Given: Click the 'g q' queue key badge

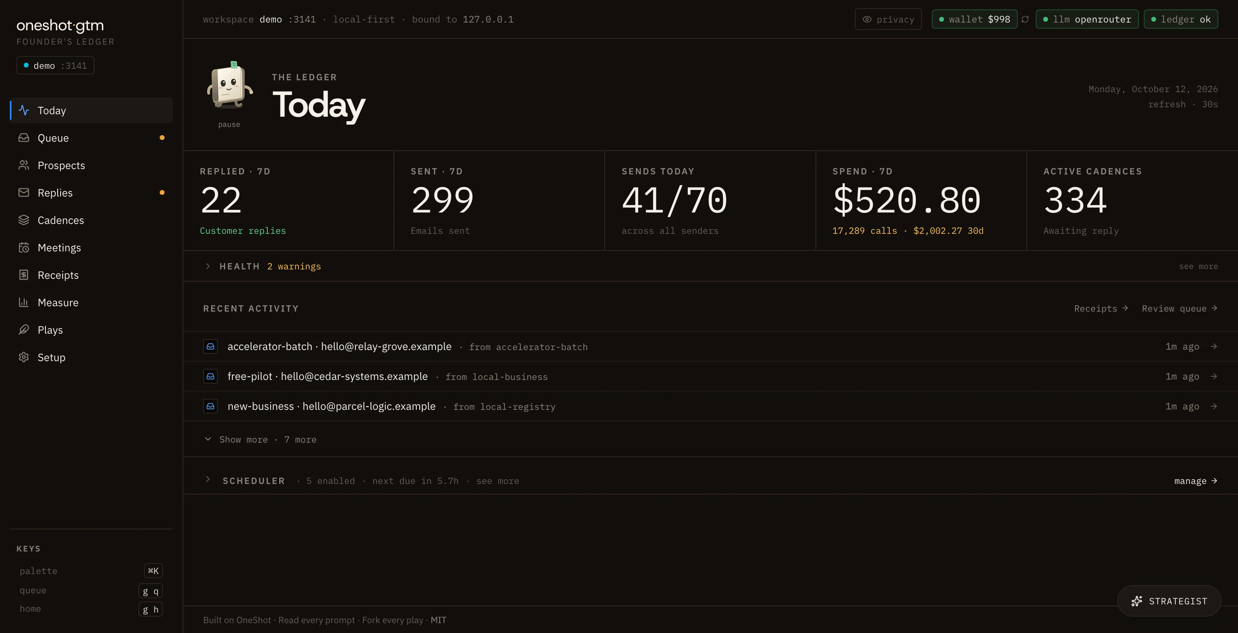Looking at the screenshot, I should tap(150, 591).
